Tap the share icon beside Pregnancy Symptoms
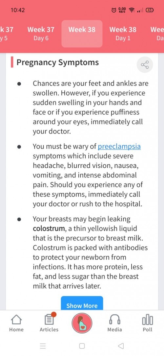Screen dimensions: 164x356 (x=145, y=65)
